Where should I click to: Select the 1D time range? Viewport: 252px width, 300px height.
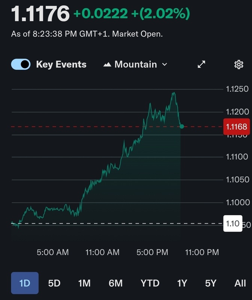coord(25,283)
